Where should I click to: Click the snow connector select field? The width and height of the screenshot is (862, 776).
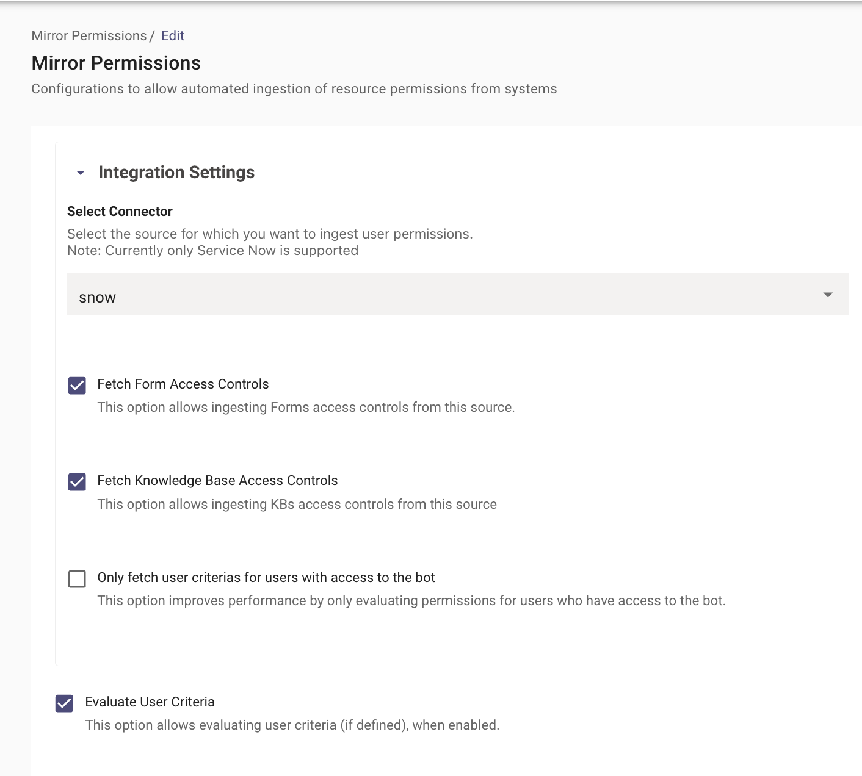click(x=457, y=295)
